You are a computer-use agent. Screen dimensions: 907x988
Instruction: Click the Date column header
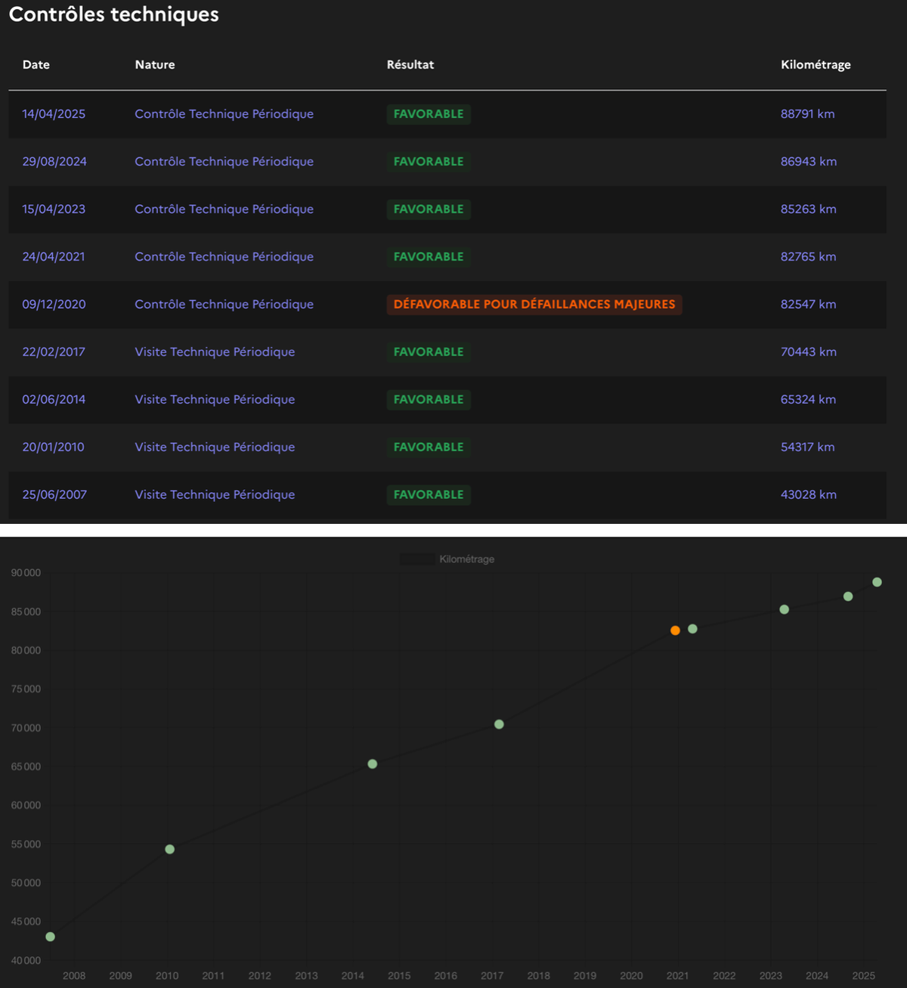[36, 65]
